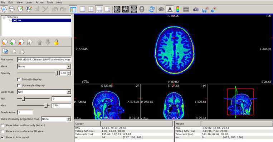273x142 pixels.
Task: Click the Max intensity slider handle
Action: (x=46, y=105)
